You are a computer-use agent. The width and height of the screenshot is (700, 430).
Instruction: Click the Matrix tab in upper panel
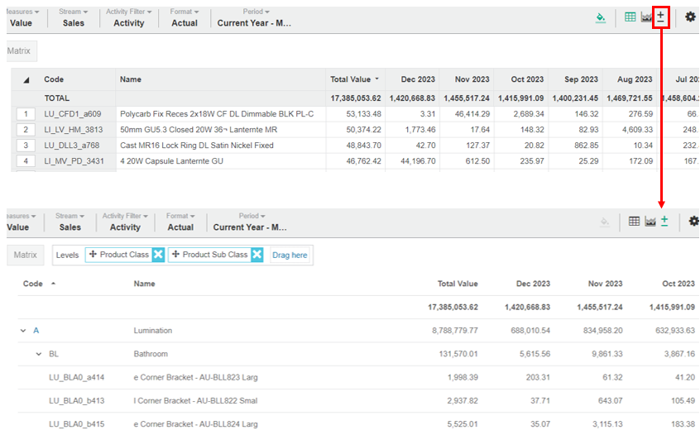(x=18, y=51)
